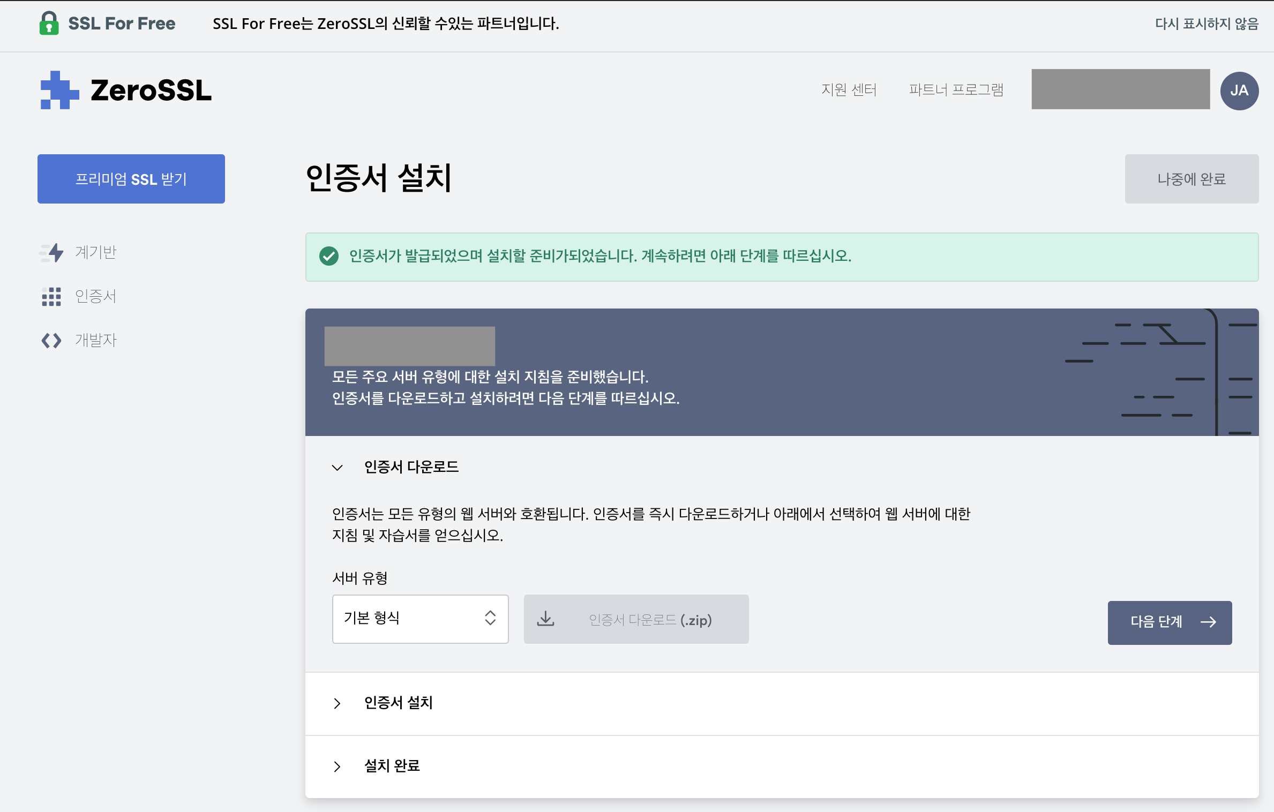
Task: Click the 프리미엄 SSL 받기 button
Action: pos(131,179)
